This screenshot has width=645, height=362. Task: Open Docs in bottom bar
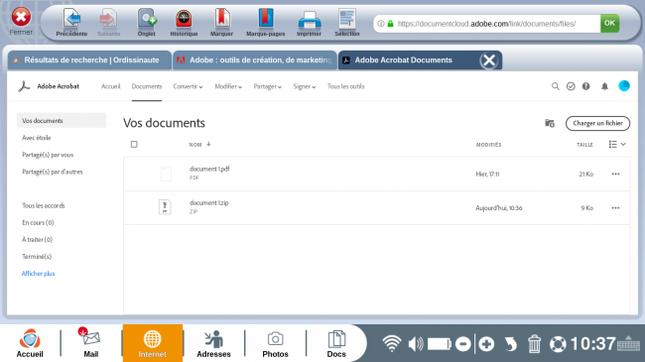336,343
